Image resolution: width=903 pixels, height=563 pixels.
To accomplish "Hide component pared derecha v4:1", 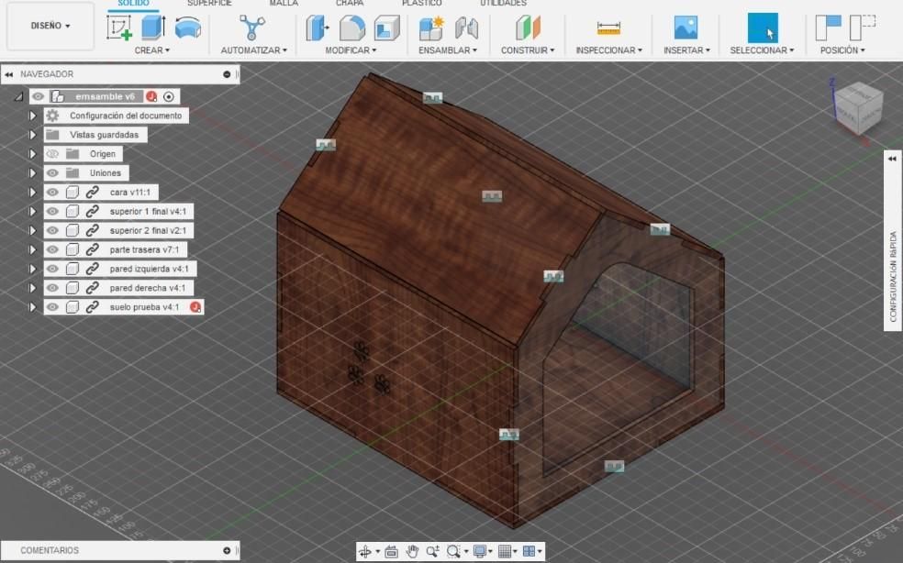I will click(52, 288).
